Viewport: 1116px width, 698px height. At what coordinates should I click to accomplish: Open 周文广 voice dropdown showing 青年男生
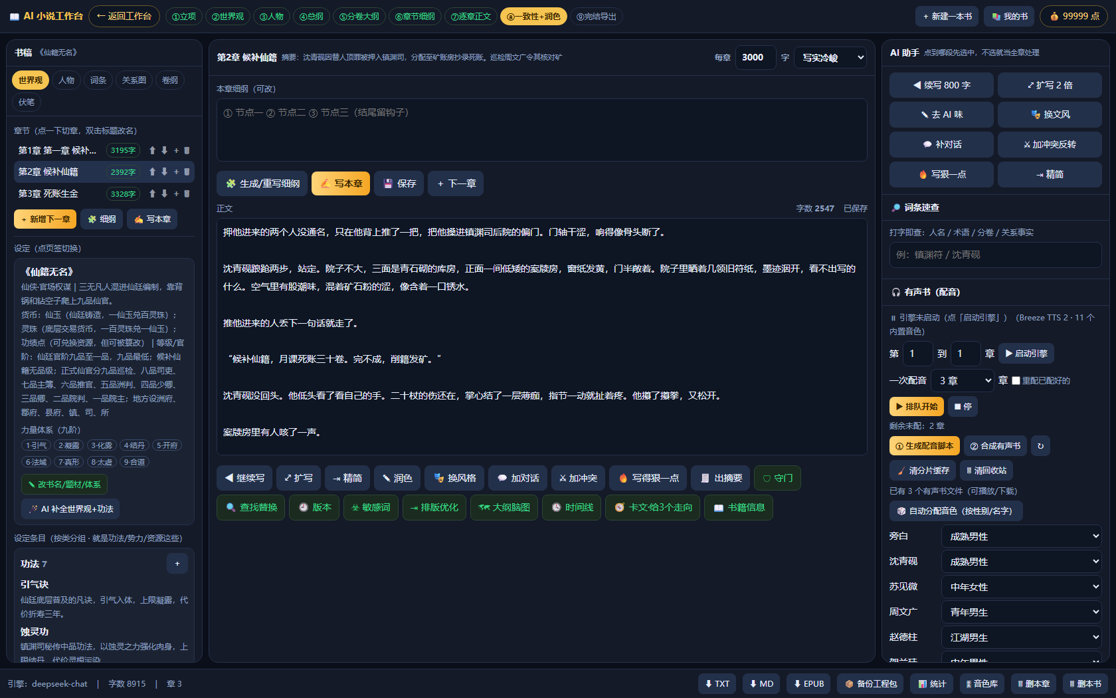point(1021,612)
